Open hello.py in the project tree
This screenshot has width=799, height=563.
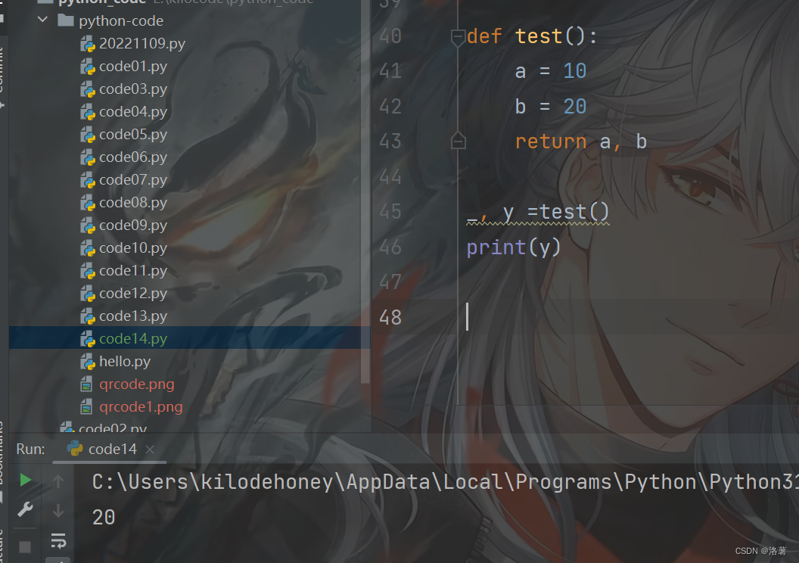pos(125,362)
